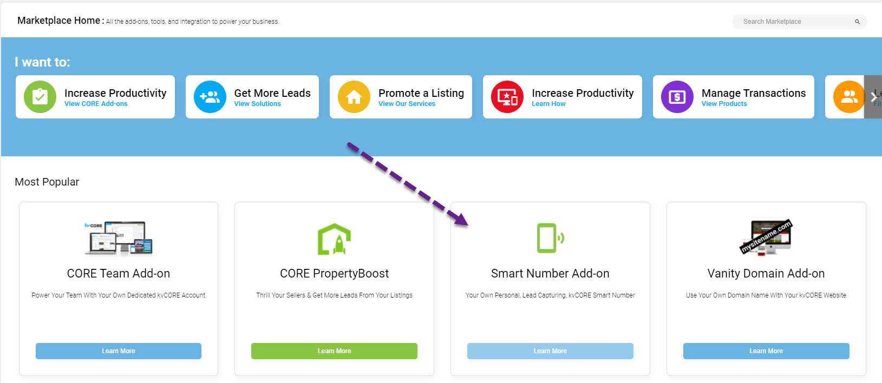Click the Smart Number phone icon
This screenshot has width=882, height=383.
pyautogui.click(x=550, y=238)
